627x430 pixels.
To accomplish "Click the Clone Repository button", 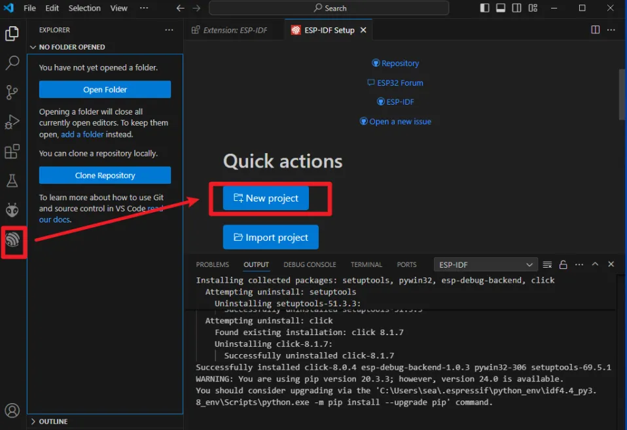I will pos(105,175).
